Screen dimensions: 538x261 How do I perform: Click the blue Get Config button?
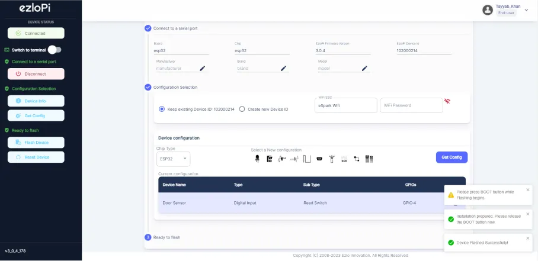pyautogui.click(x=451, y=157)
